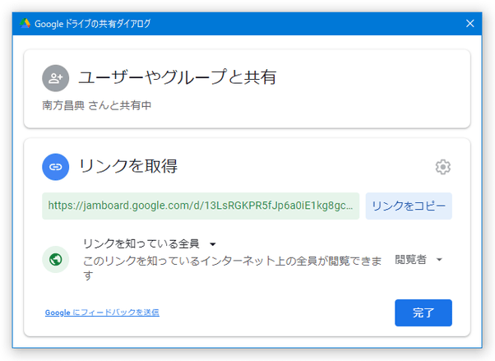Click the 南方昌典 さんと共有中 text

(96, 105)
